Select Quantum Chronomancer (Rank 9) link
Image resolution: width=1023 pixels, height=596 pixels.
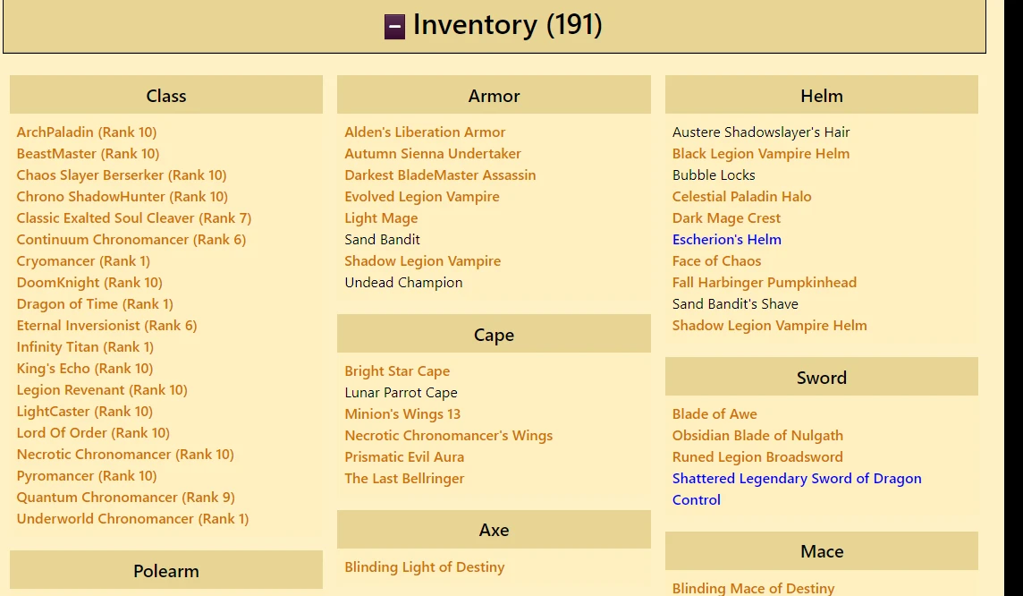click(x=125, y=497)
